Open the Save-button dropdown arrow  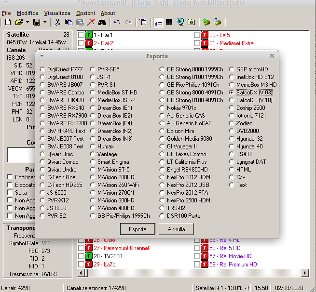click(45, 22)
